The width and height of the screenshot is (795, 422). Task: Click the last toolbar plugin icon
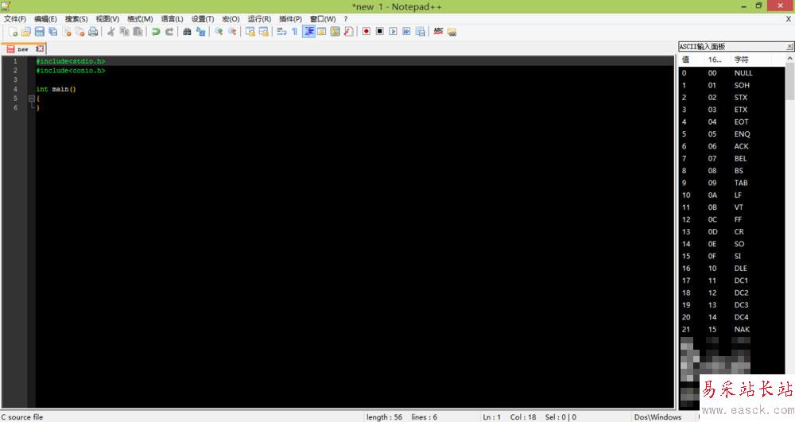[x=452, y=32]
